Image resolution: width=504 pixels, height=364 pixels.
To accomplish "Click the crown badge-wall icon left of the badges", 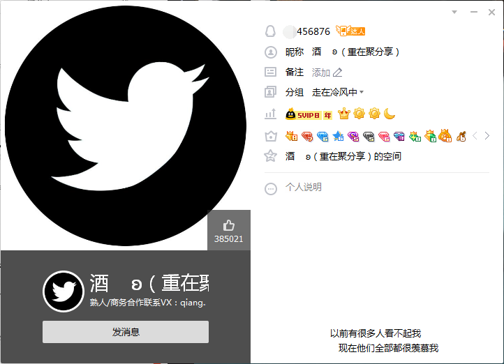I will [x=271, y=136].
